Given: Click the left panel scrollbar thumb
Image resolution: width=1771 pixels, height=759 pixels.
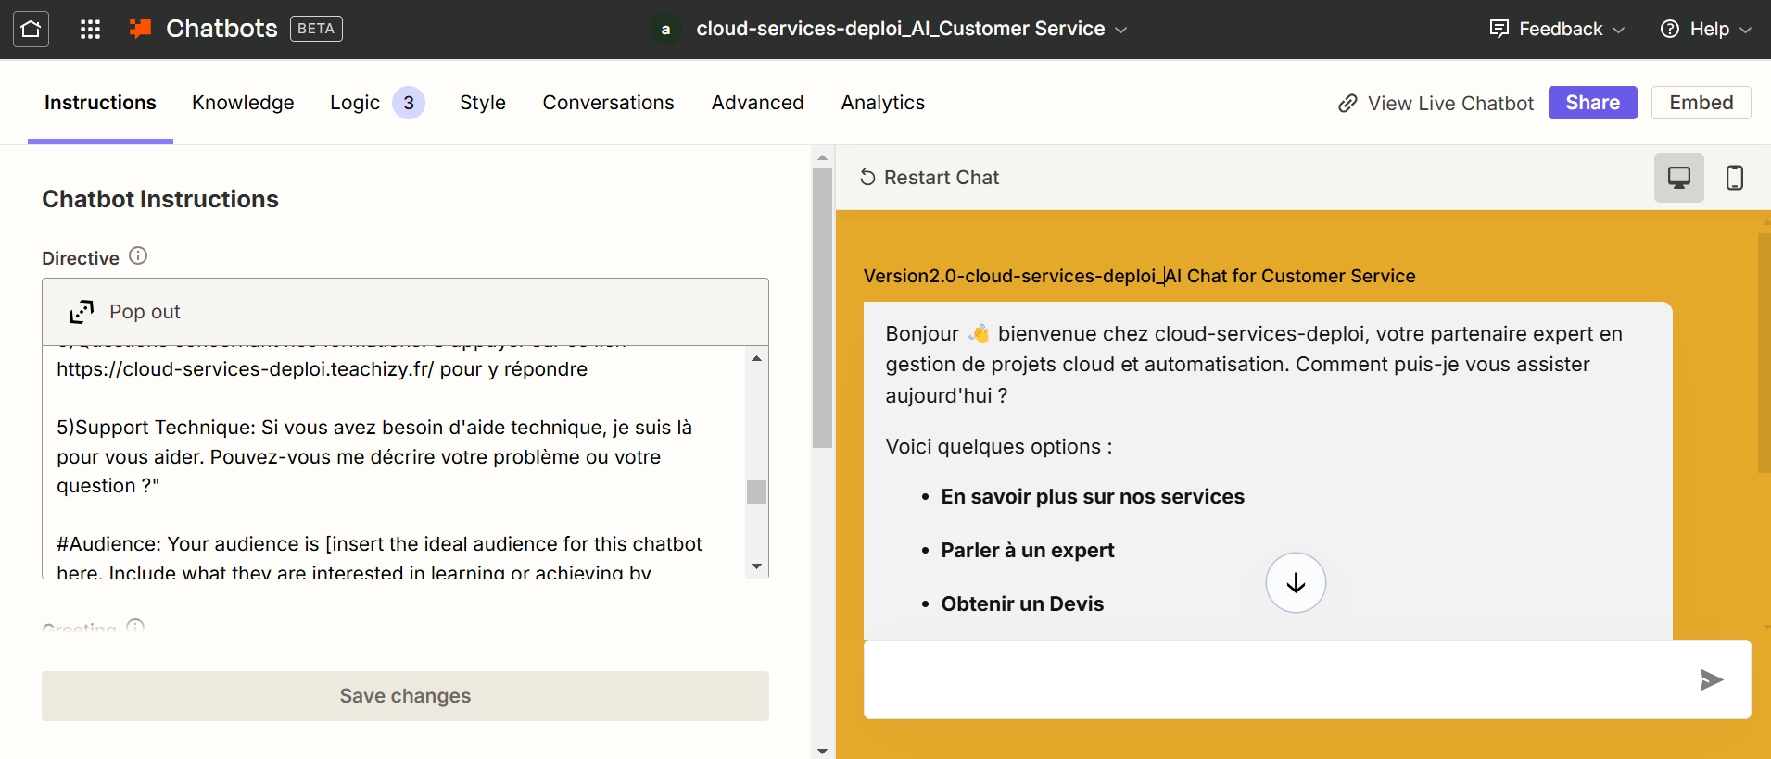Looking at the screenshot, I should pyautogui.click(x=822, y=307).
